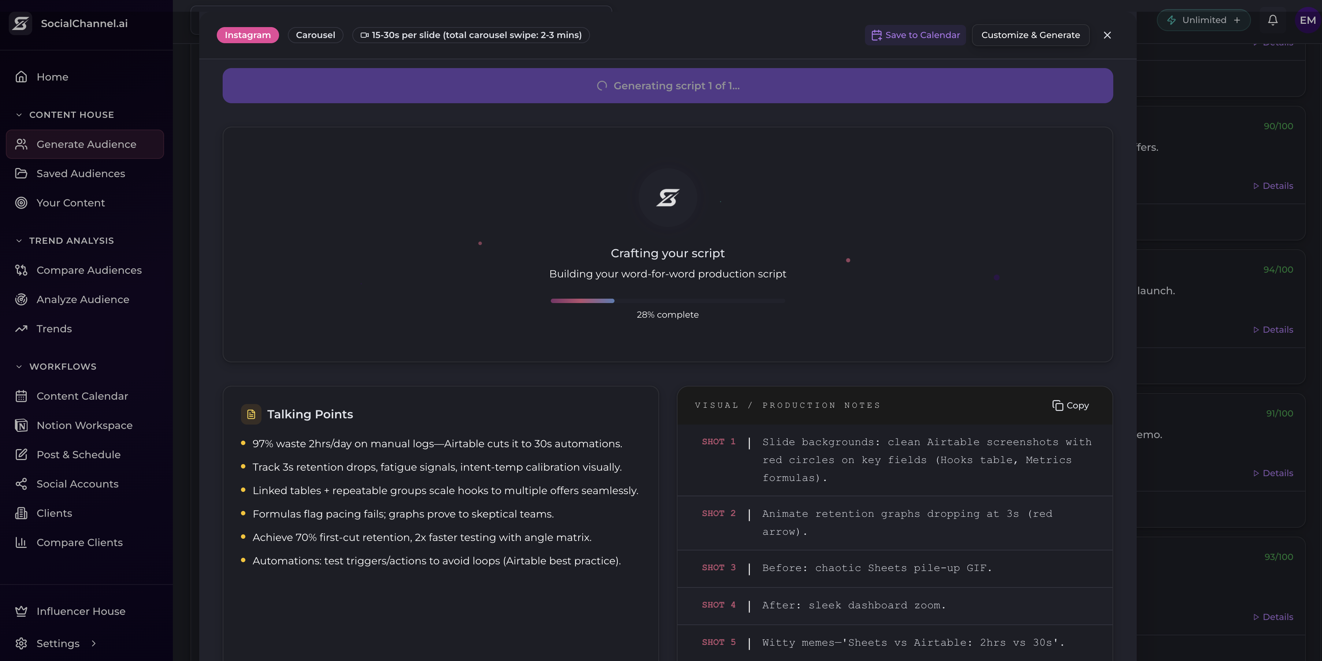Click SHOT 3 chaotic Sheets GIF note
The height and width of the screenshot is (661, 1322).
(x=895, y=568)
